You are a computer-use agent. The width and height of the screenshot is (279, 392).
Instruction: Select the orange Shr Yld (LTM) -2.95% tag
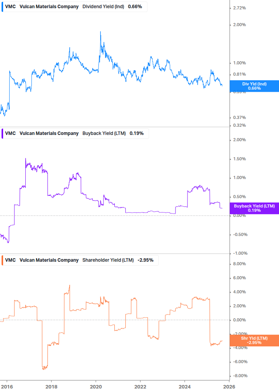coord(254,340)
